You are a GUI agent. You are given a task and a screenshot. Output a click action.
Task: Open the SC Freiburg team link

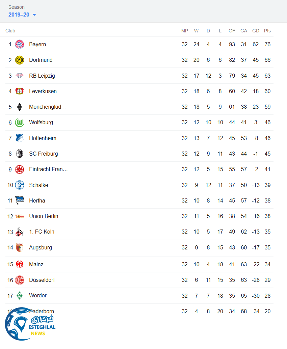[x=43, y=154]
